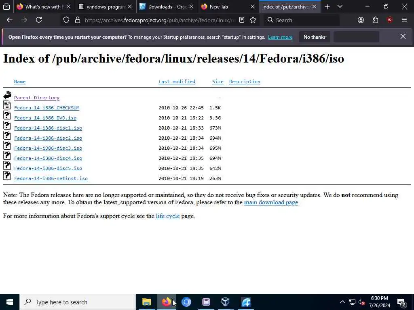This screenshot has width=414, height=310.
Task: Download Fedora-14-i386-disc3.iso
Action: coord(48,148)
